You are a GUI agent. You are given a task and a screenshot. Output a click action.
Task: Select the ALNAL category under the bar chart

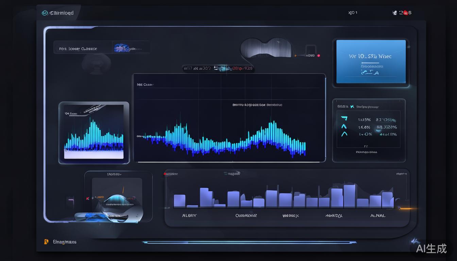click(377, 215)
